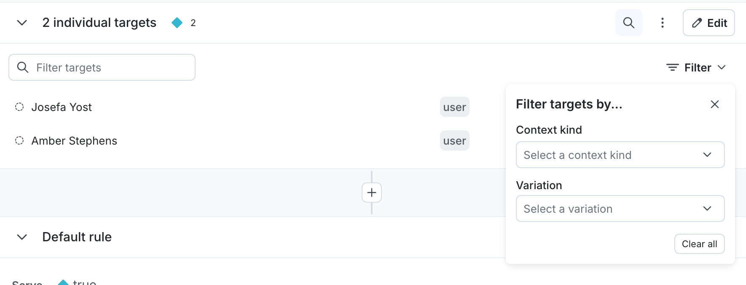Click the teal flag variation diamond icon

point(177,23)
